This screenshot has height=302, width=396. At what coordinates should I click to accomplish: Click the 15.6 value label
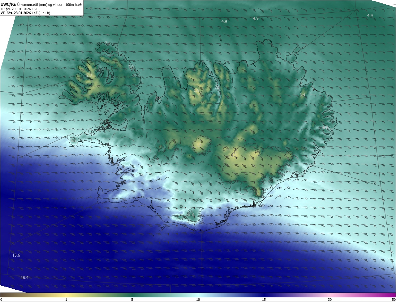click(x=16, y=255)
